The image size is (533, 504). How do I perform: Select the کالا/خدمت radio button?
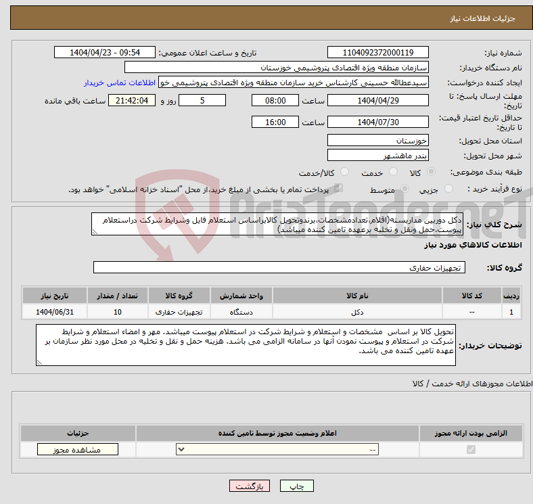pyautogui.click(x=344, y=172)
